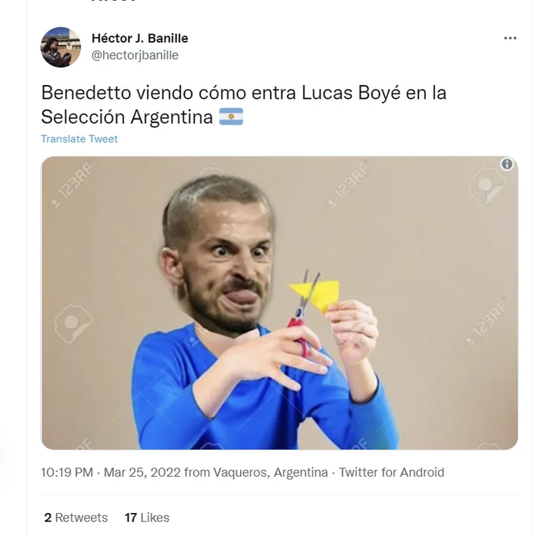
Task: Click the Héctor J. Banille display name
Action: pos(140,38)
